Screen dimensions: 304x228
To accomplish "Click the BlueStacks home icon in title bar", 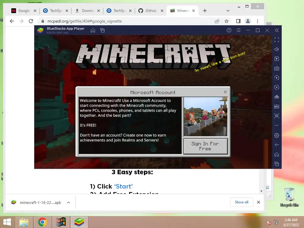I will point(93,31).
